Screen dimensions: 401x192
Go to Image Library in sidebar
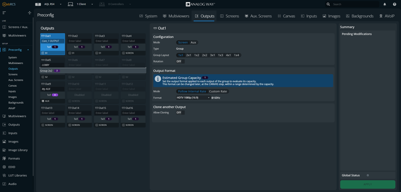pyautogui.click(x=17, y=150)
